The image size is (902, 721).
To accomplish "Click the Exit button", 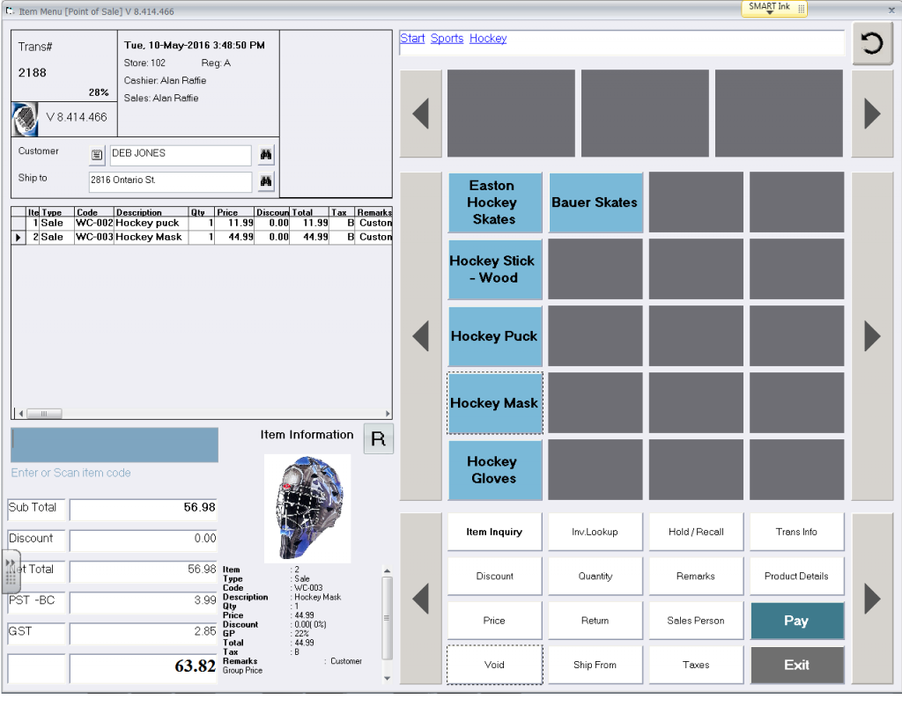I will pyautogui.click(x=796, y=665).
